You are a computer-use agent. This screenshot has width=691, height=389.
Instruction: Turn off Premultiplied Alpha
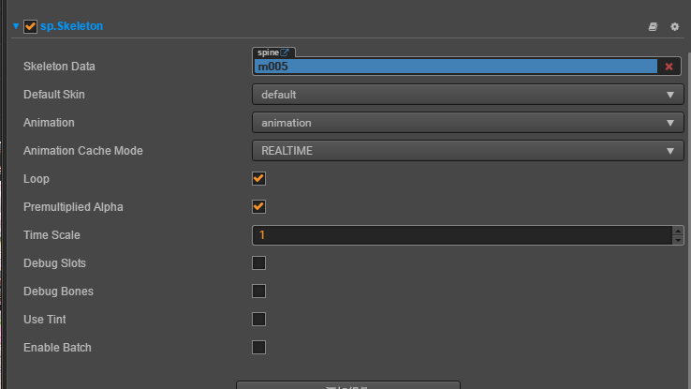click(259, 206)
